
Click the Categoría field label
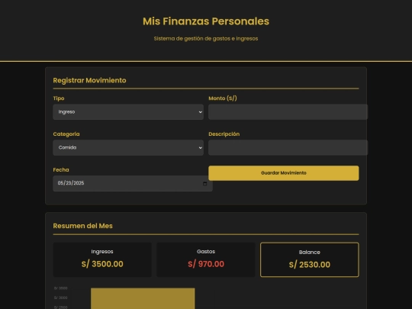(x=66, y=134)
